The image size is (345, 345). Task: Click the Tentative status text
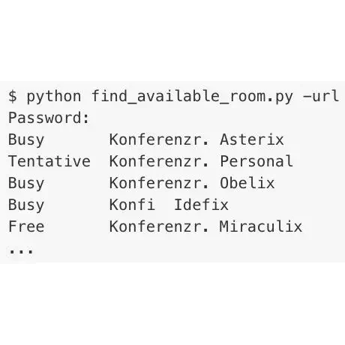49,161
